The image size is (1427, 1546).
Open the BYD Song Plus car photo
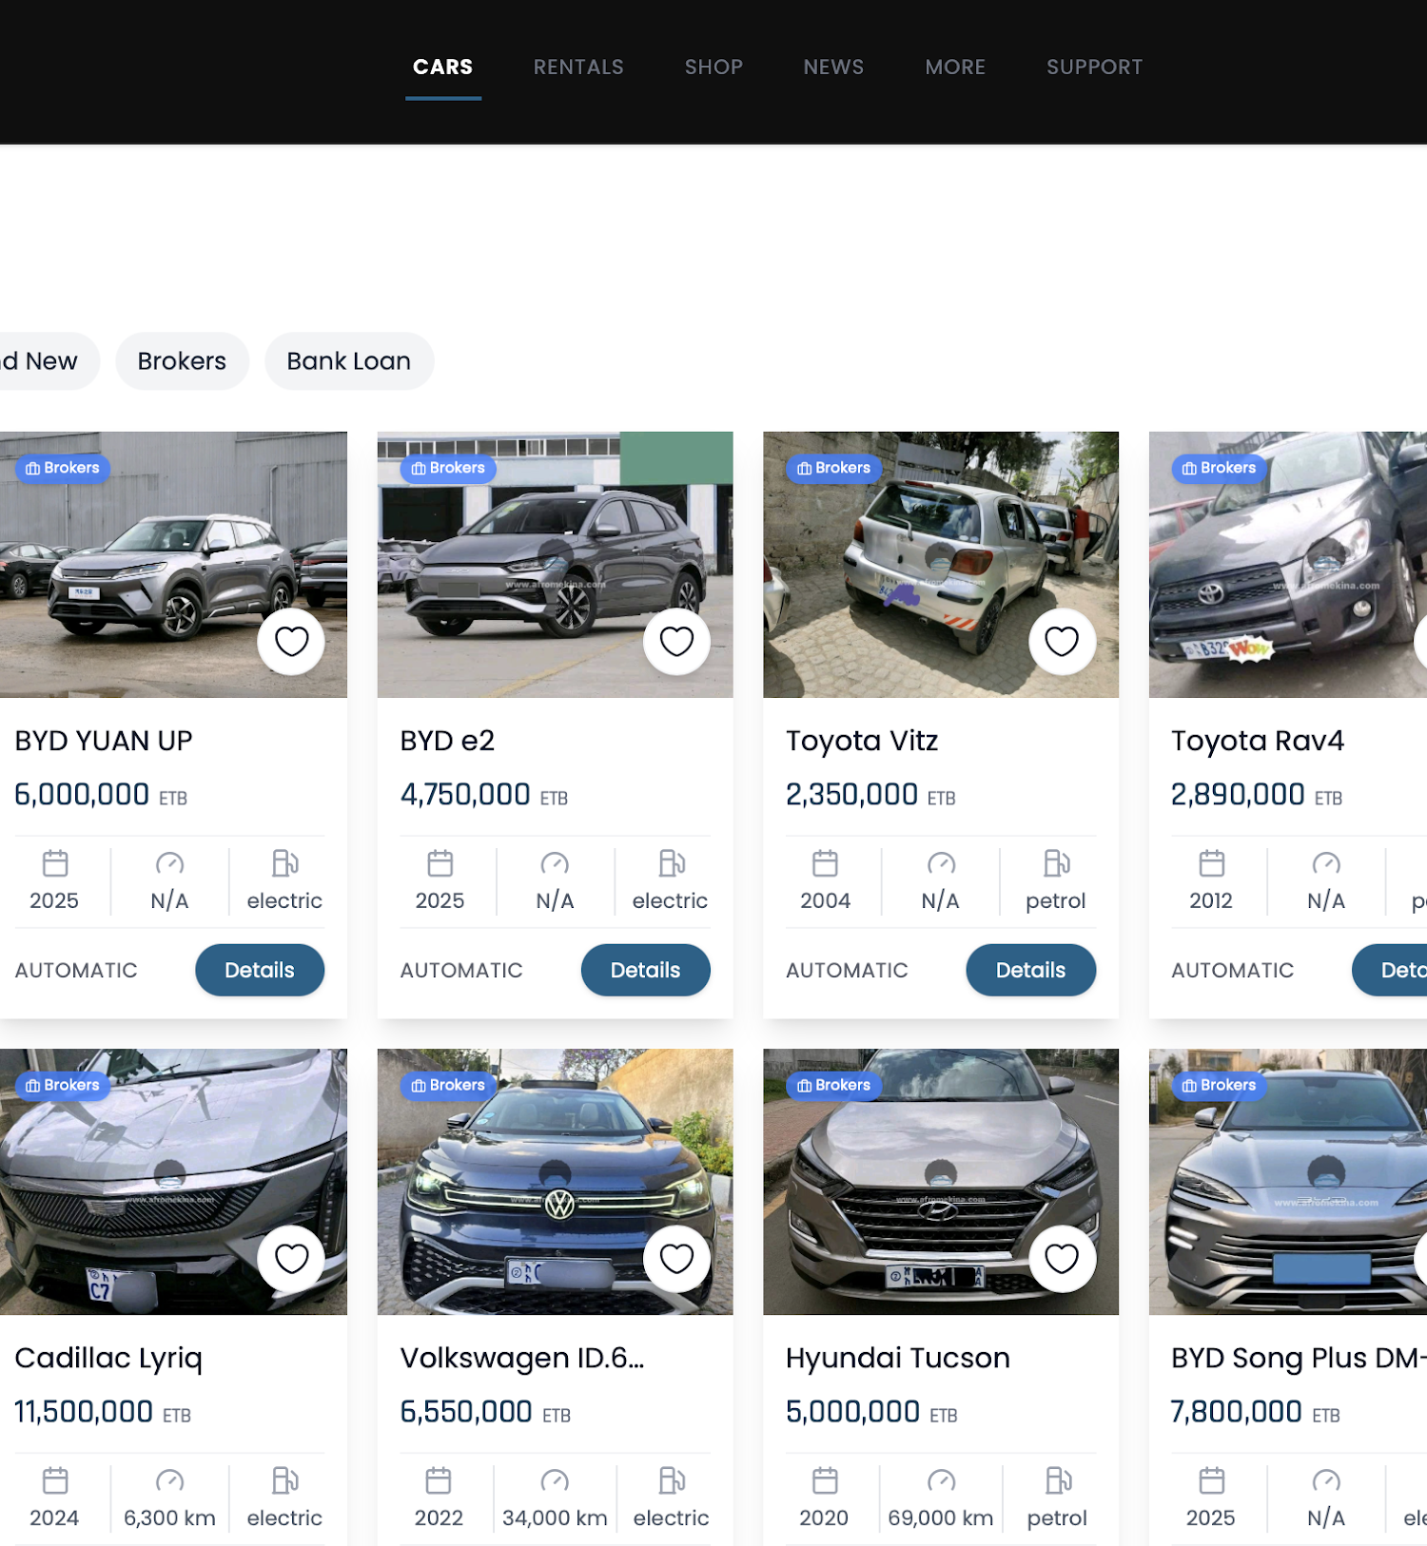tap(1288, 1182)
